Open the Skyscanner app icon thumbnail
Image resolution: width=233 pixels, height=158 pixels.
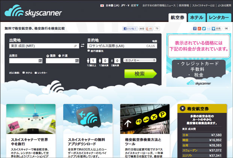(88, 119)
